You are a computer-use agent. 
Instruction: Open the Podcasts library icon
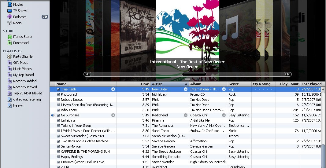(9, 17)
